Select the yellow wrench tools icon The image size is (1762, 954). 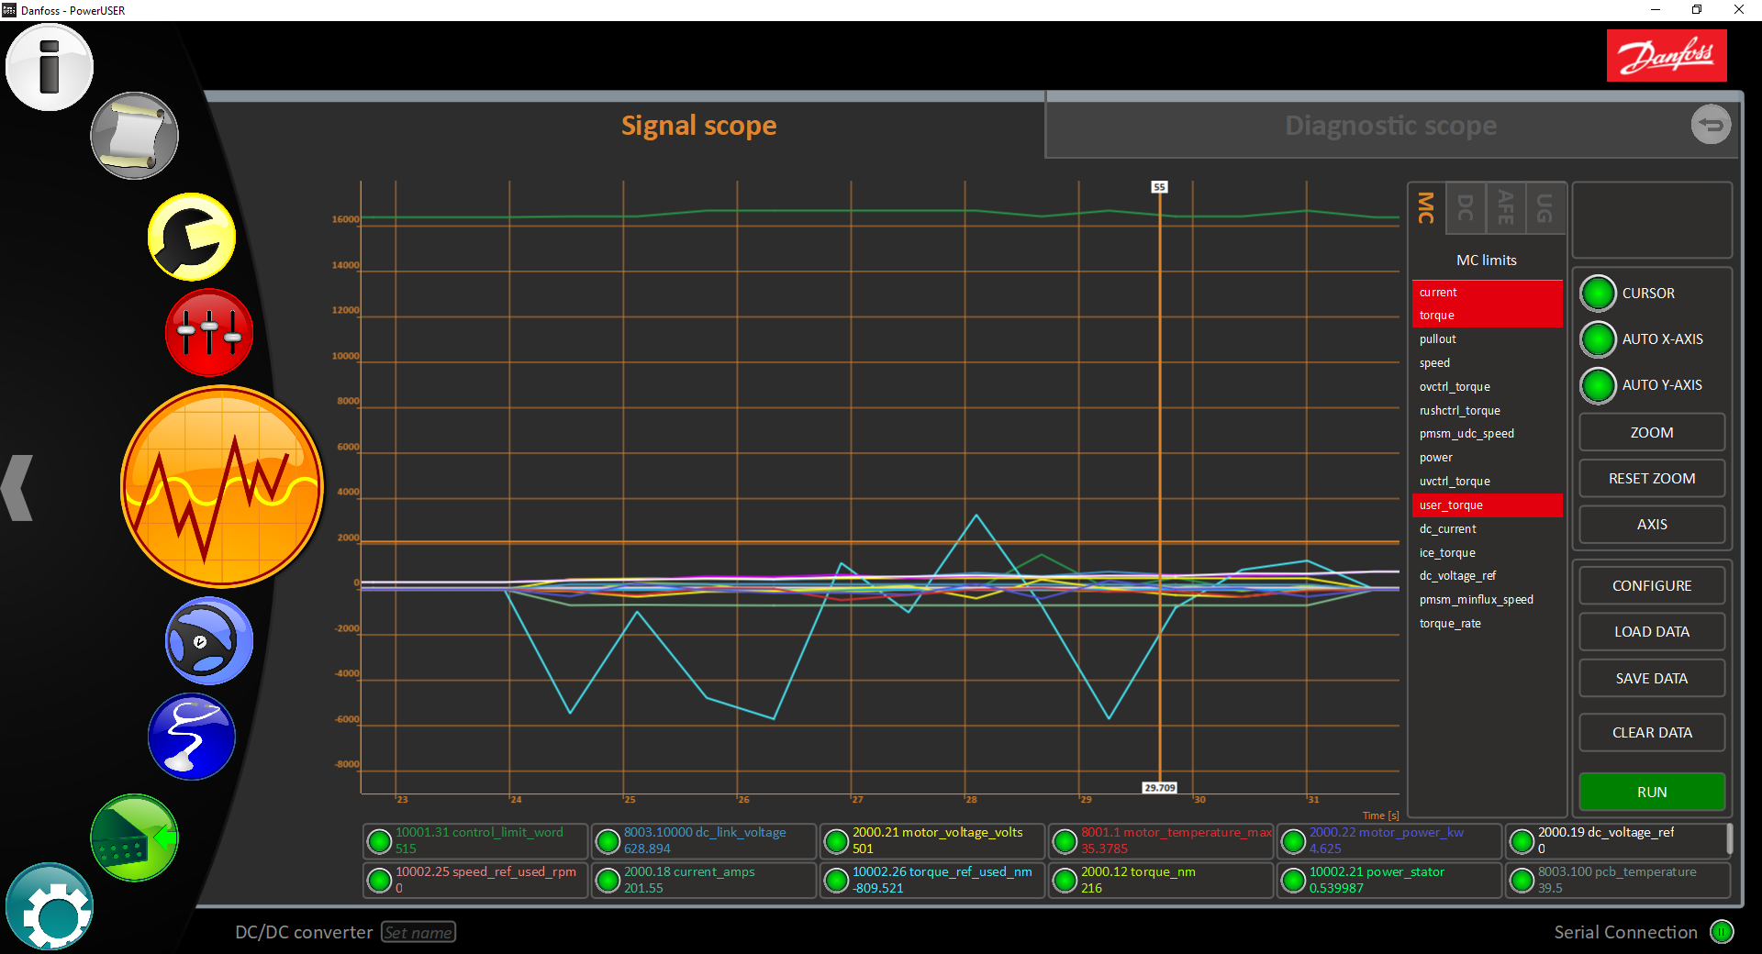[192, 237]
